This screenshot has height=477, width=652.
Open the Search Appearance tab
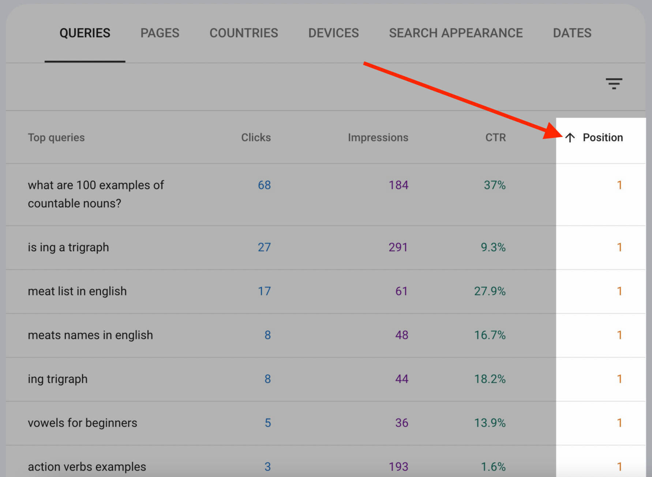tap(456, 33)
